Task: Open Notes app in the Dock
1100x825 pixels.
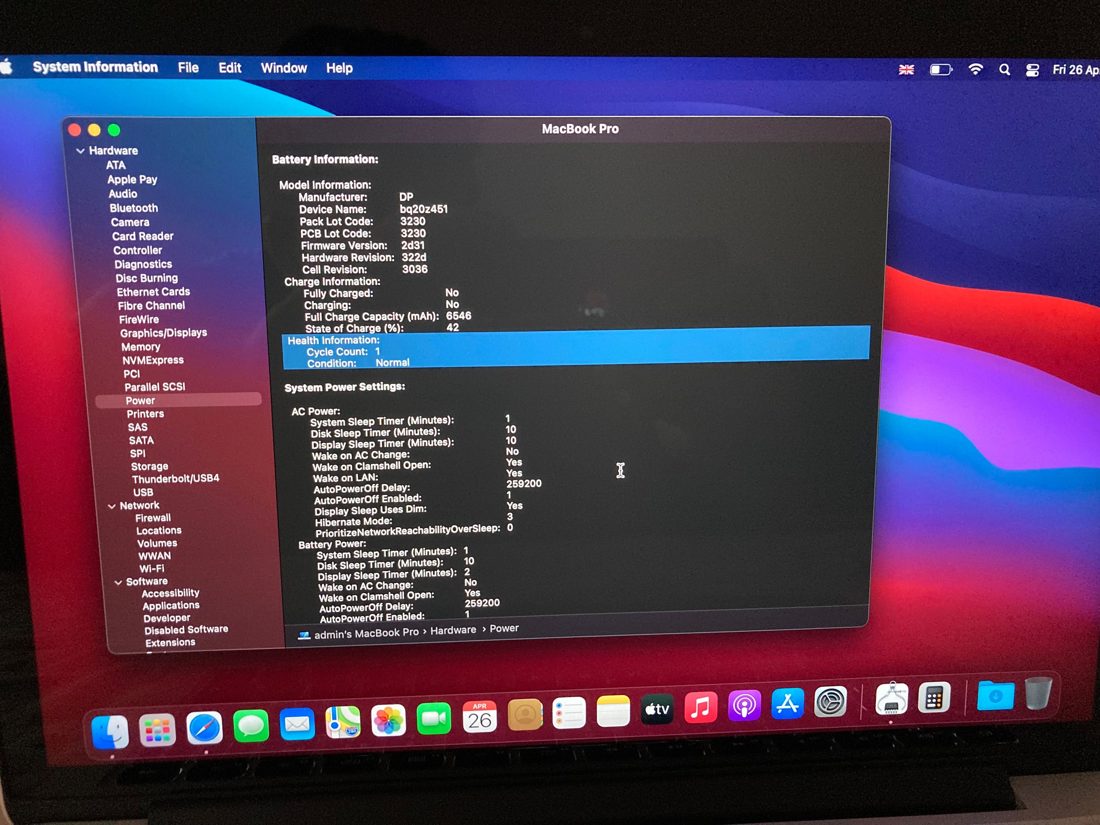Action: click(x=613, y=711)
